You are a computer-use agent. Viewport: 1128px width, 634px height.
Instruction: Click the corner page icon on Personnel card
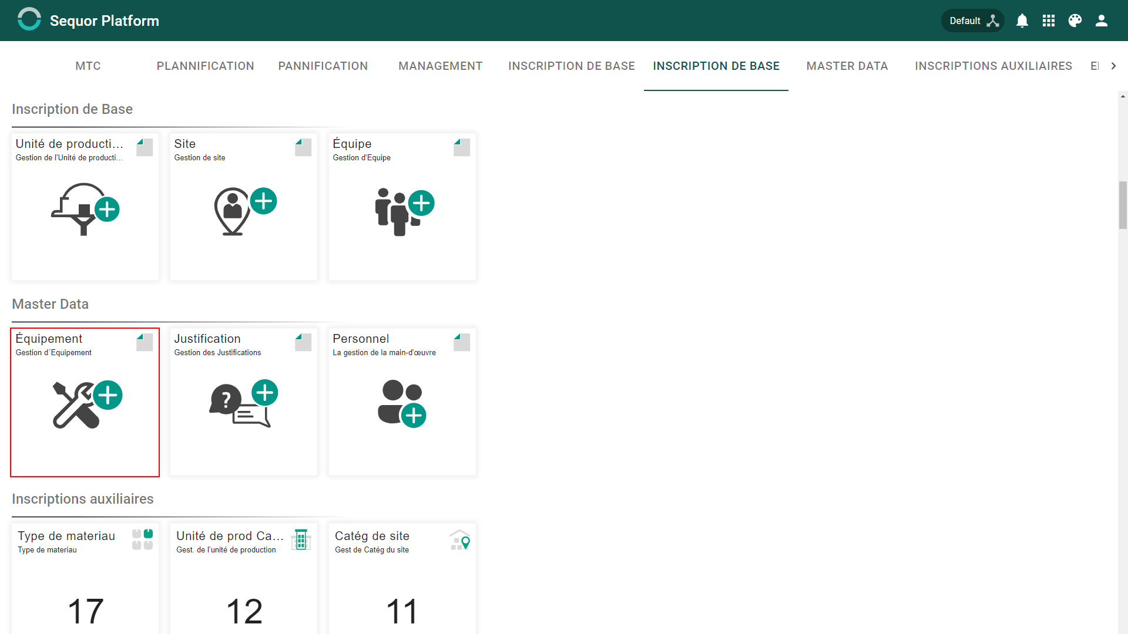point(462,342)
